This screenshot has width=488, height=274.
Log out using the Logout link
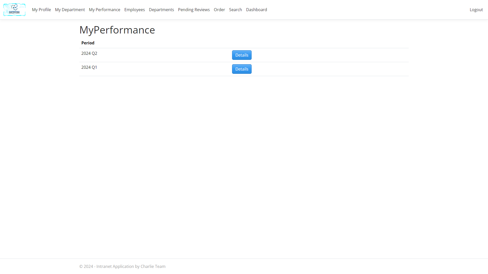click(476, 10)
